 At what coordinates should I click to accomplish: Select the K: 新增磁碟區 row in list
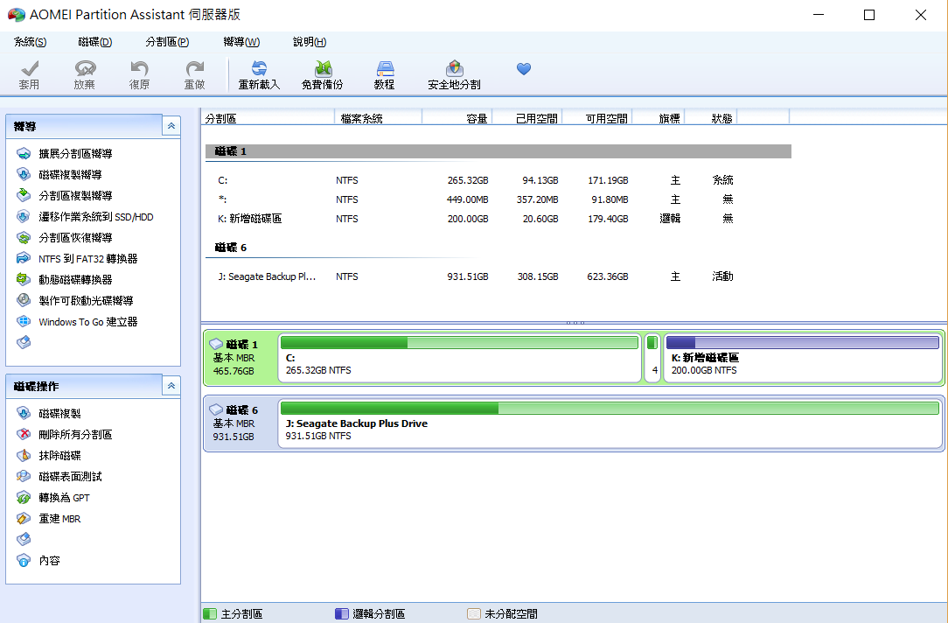tap(498, 219)
